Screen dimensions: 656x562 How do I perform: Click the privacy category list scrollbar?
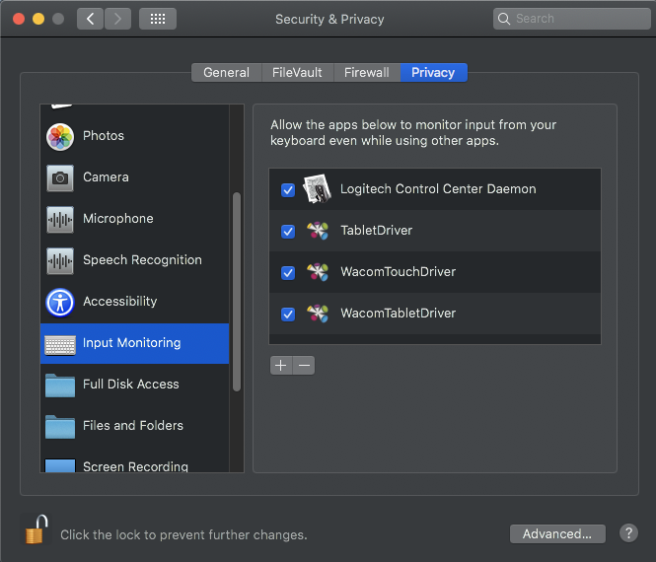click(x=237, y=292)
